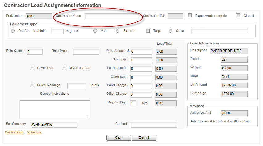Screen dimensions: 263x146
Task: Select Flat bed equipment type
Action: point(118,31)
